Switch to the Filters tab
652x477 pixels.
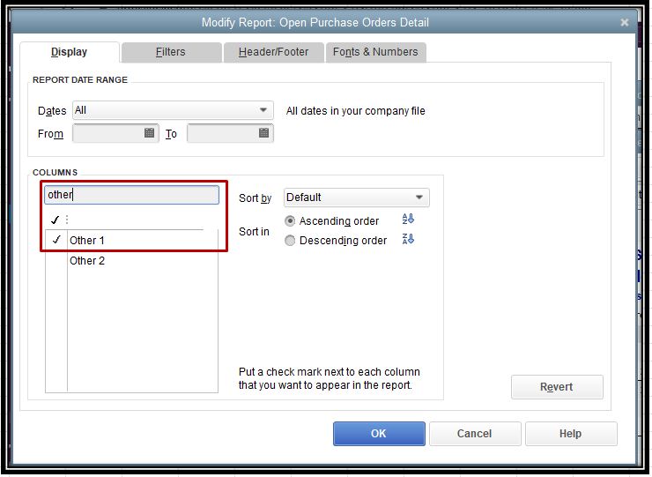point(170,52)
